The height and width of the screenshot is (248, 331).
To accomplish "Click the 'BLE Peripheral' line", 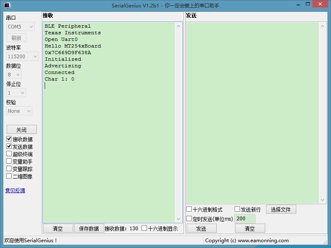I will 67,26.
